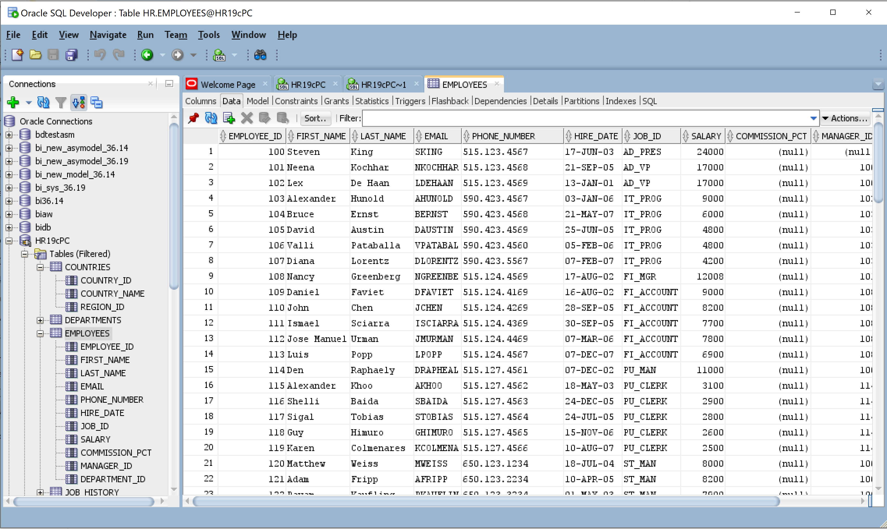Click the binoculars Find DB Object icon

260,55
